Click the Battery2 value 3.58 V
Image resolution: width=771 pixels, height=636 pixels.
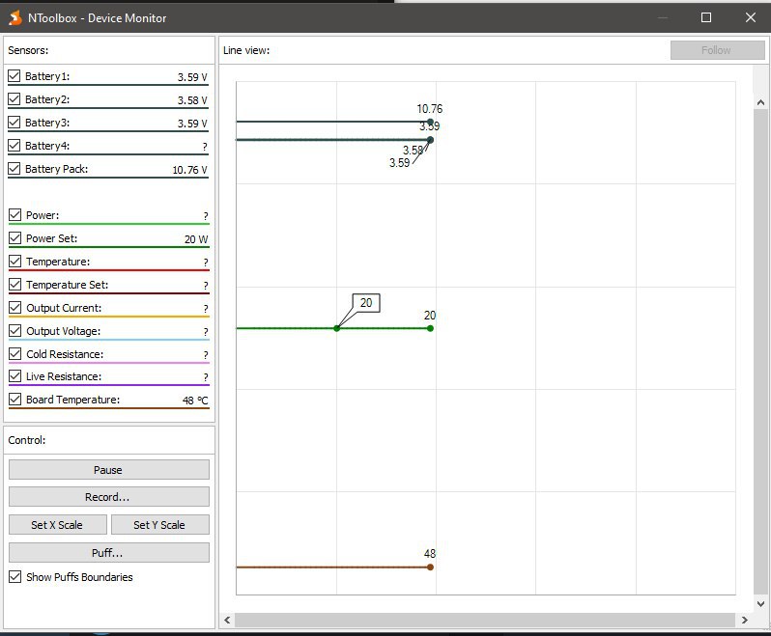tap(192, 100)
